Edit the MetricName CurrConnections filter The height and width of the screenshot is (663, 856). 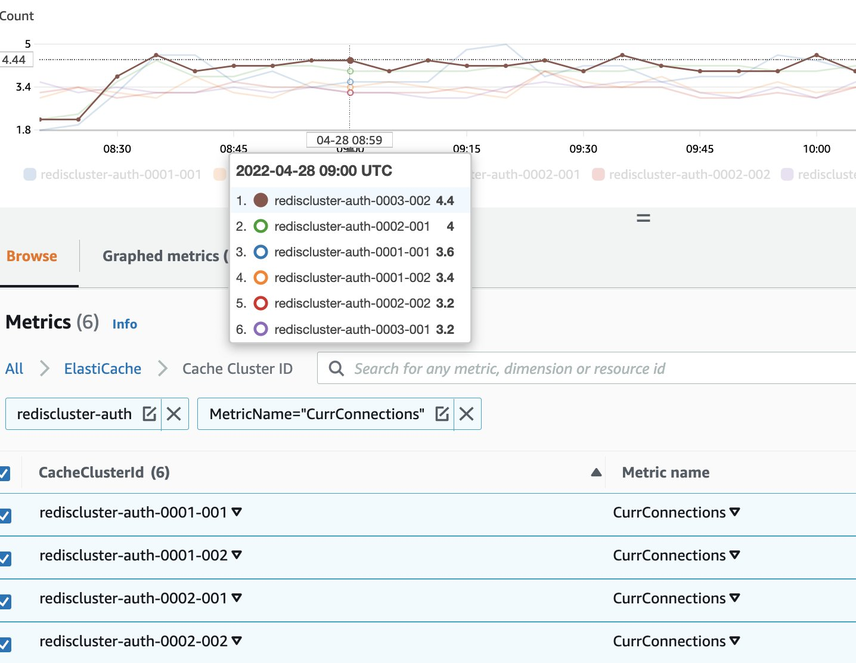442,414
